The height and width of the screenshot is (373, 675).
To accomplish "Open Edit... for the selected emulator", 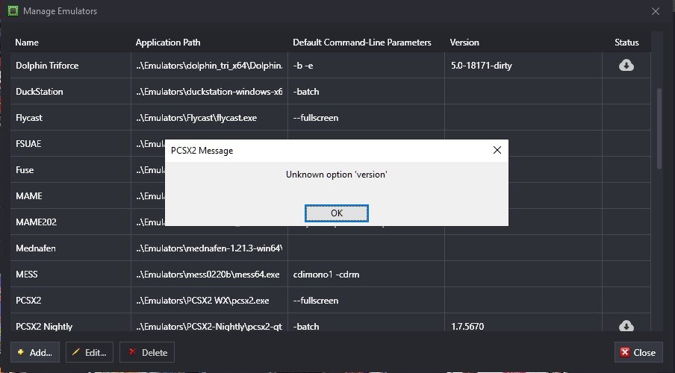I will coord(89,352).
